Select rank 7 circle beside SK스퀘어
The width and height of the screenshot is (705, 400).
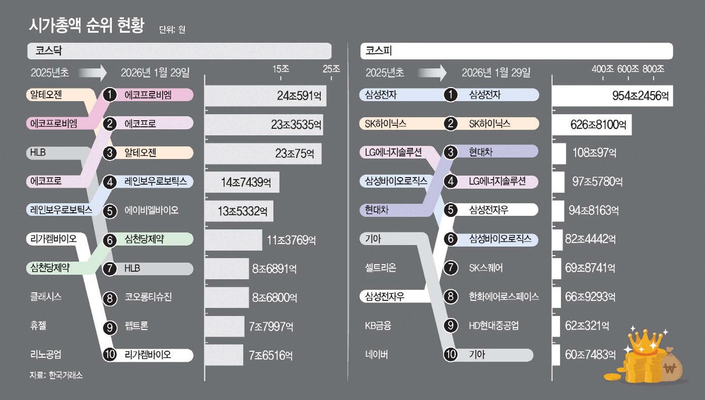(x=452, y=268)
